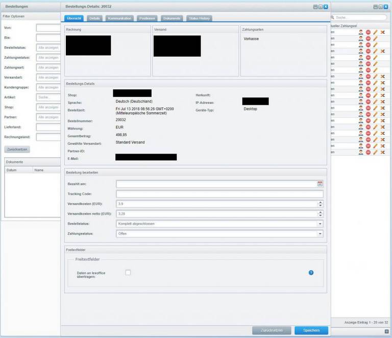Click the orange X icon in first row
The width and height of the screenshot is (392, 338).
pyautogui.click(x=382, y=32)
